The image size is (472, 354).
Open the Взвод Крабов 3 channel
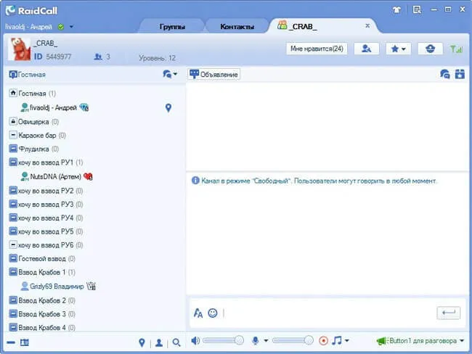coord(42,314)
